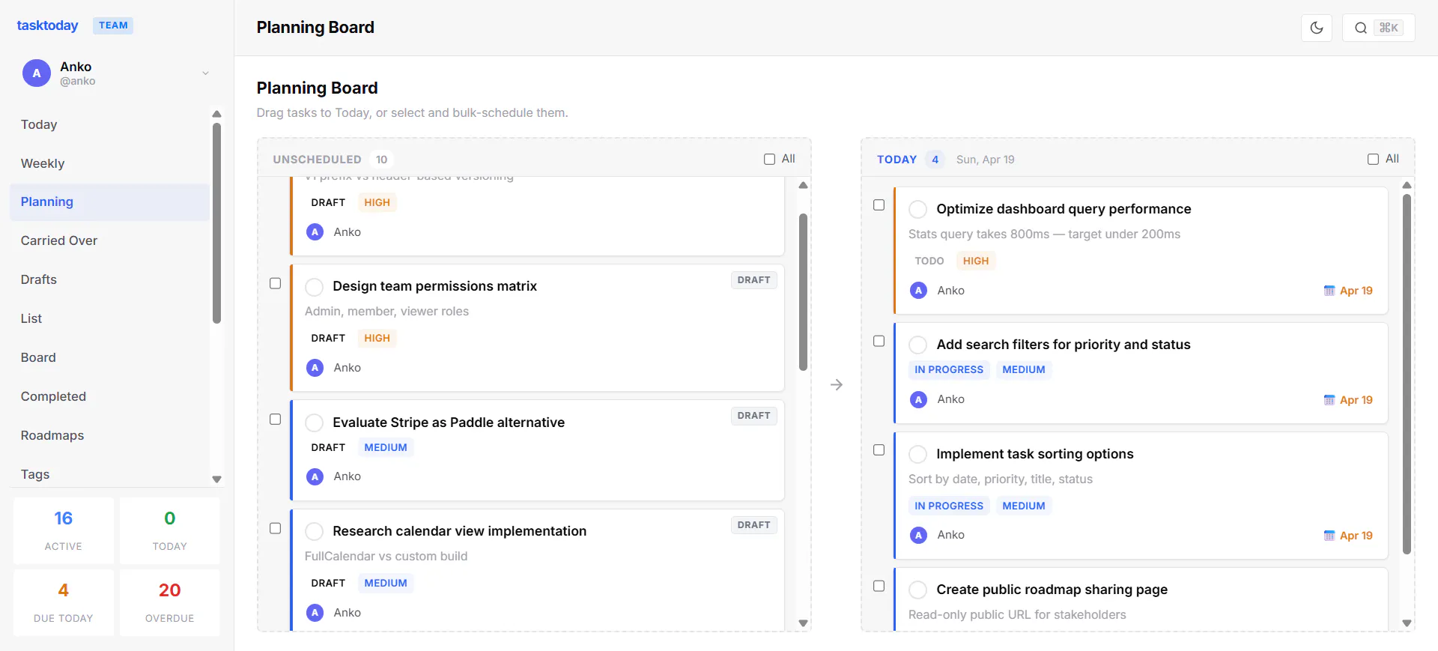1438x651 pixels.
Task: Mark Optimize dashboard query performance complete circle
Action: click(x=918, y=210)
